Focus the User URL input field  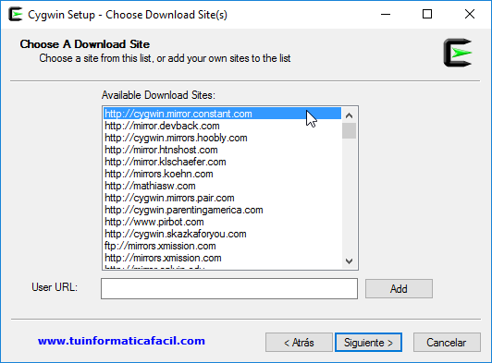[229, 288]
